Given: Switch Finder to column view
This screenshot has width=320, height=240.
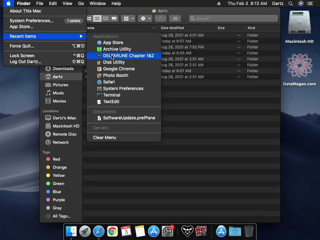Looking at the screenshot, I should (x=106, y=18).
